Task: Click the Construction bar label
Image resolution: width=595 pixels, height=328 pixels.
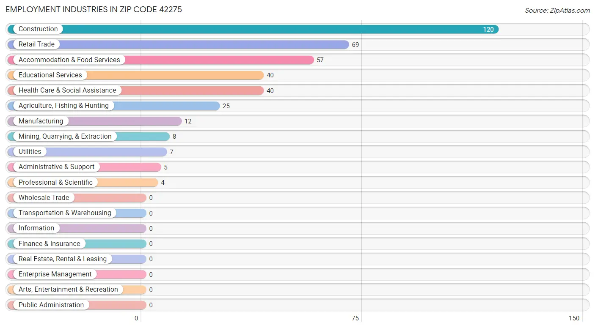Action: [38, 29]
